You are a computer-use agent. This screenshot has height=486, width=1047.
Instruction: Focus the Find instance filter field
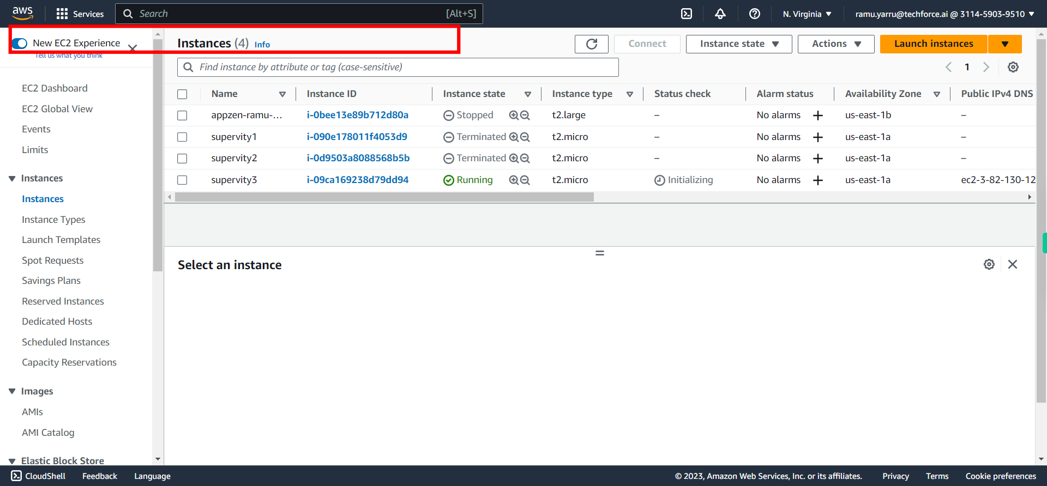(x=398, y=67)
